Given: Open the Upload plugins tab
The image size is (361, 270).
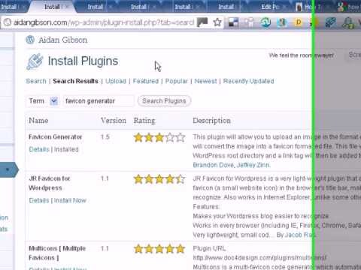Looking at the screenshot, I should (x=116, y=81).
